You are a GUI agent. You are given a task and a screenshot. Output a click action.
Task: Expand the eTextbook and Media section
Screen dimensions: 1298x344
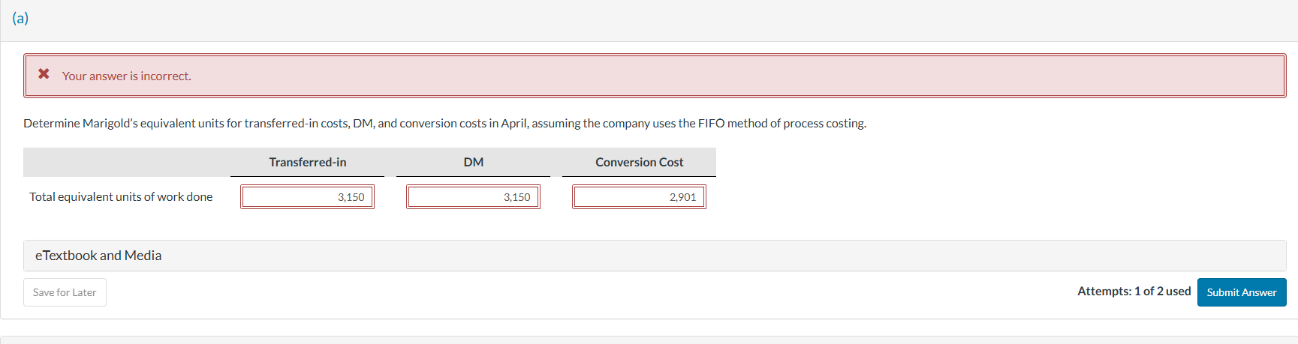point(98,256)
